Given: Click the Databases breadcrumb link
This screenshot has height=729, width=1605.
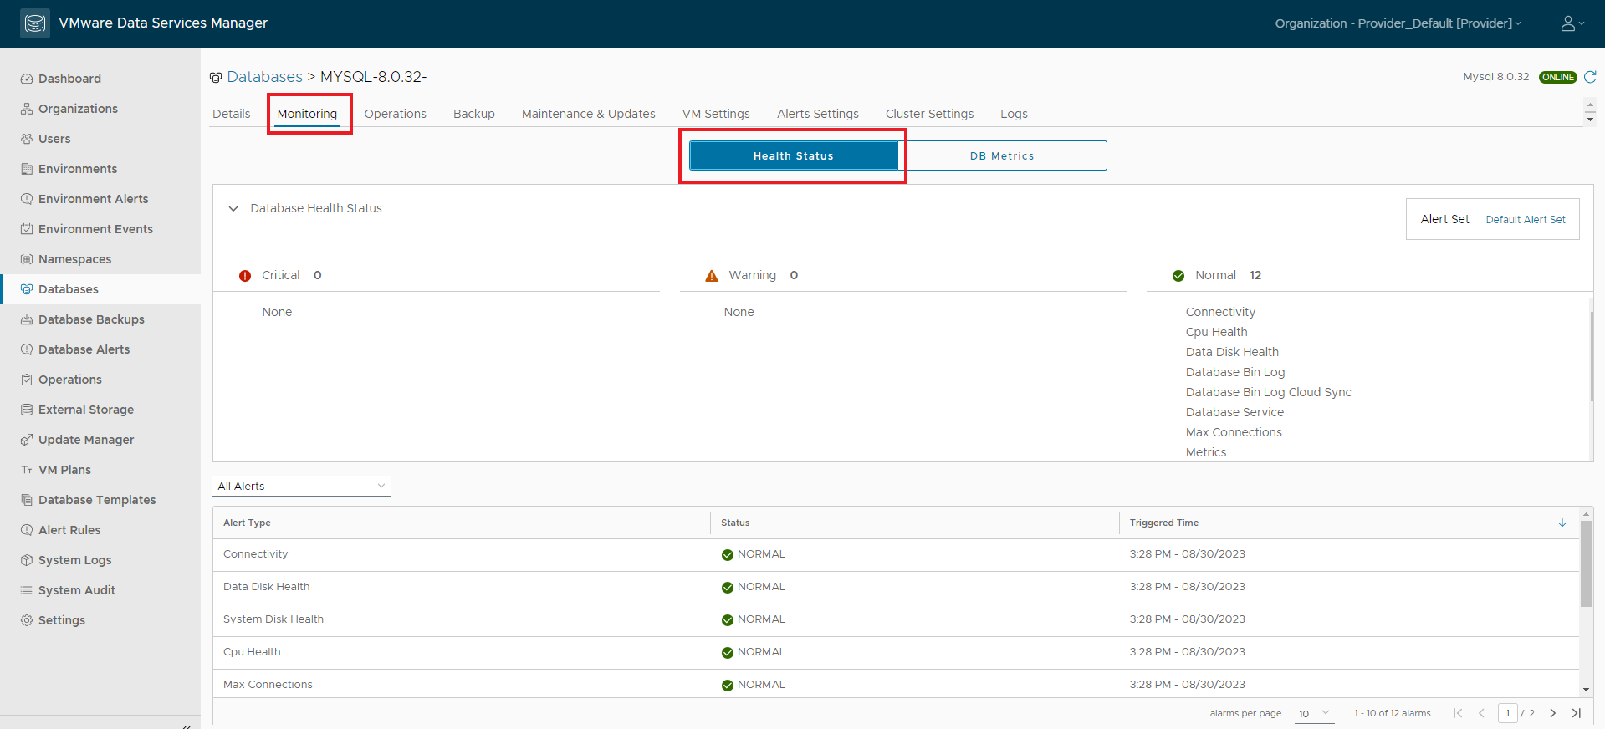Looking at the screenshot, I should [x=264, y=77].
